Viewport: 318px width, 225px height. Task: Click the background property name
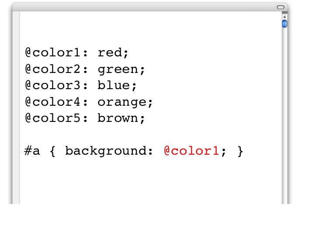[x=106, y=151]
